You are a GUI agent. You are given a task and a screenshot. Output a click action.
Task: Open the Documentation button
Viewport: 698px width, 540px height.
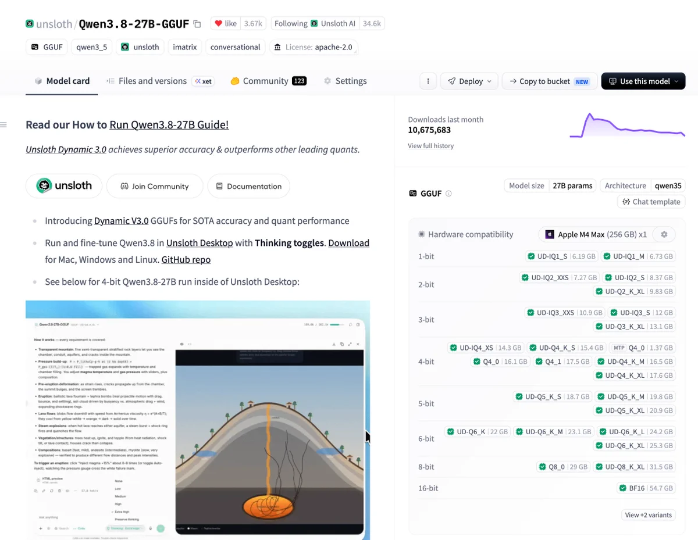(248, 186)
